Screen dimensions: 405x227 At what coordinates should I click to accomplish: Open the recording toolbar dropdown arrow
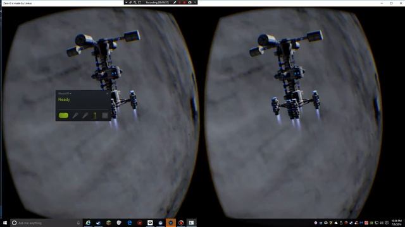coord(127,3)
